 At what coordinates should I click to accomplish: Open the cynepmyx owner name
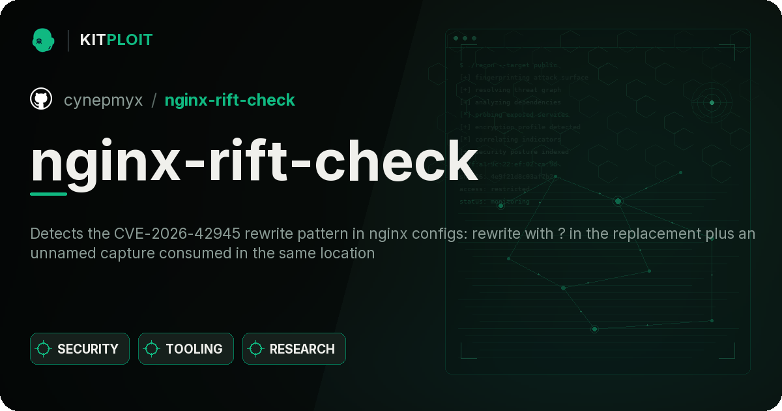104,100
